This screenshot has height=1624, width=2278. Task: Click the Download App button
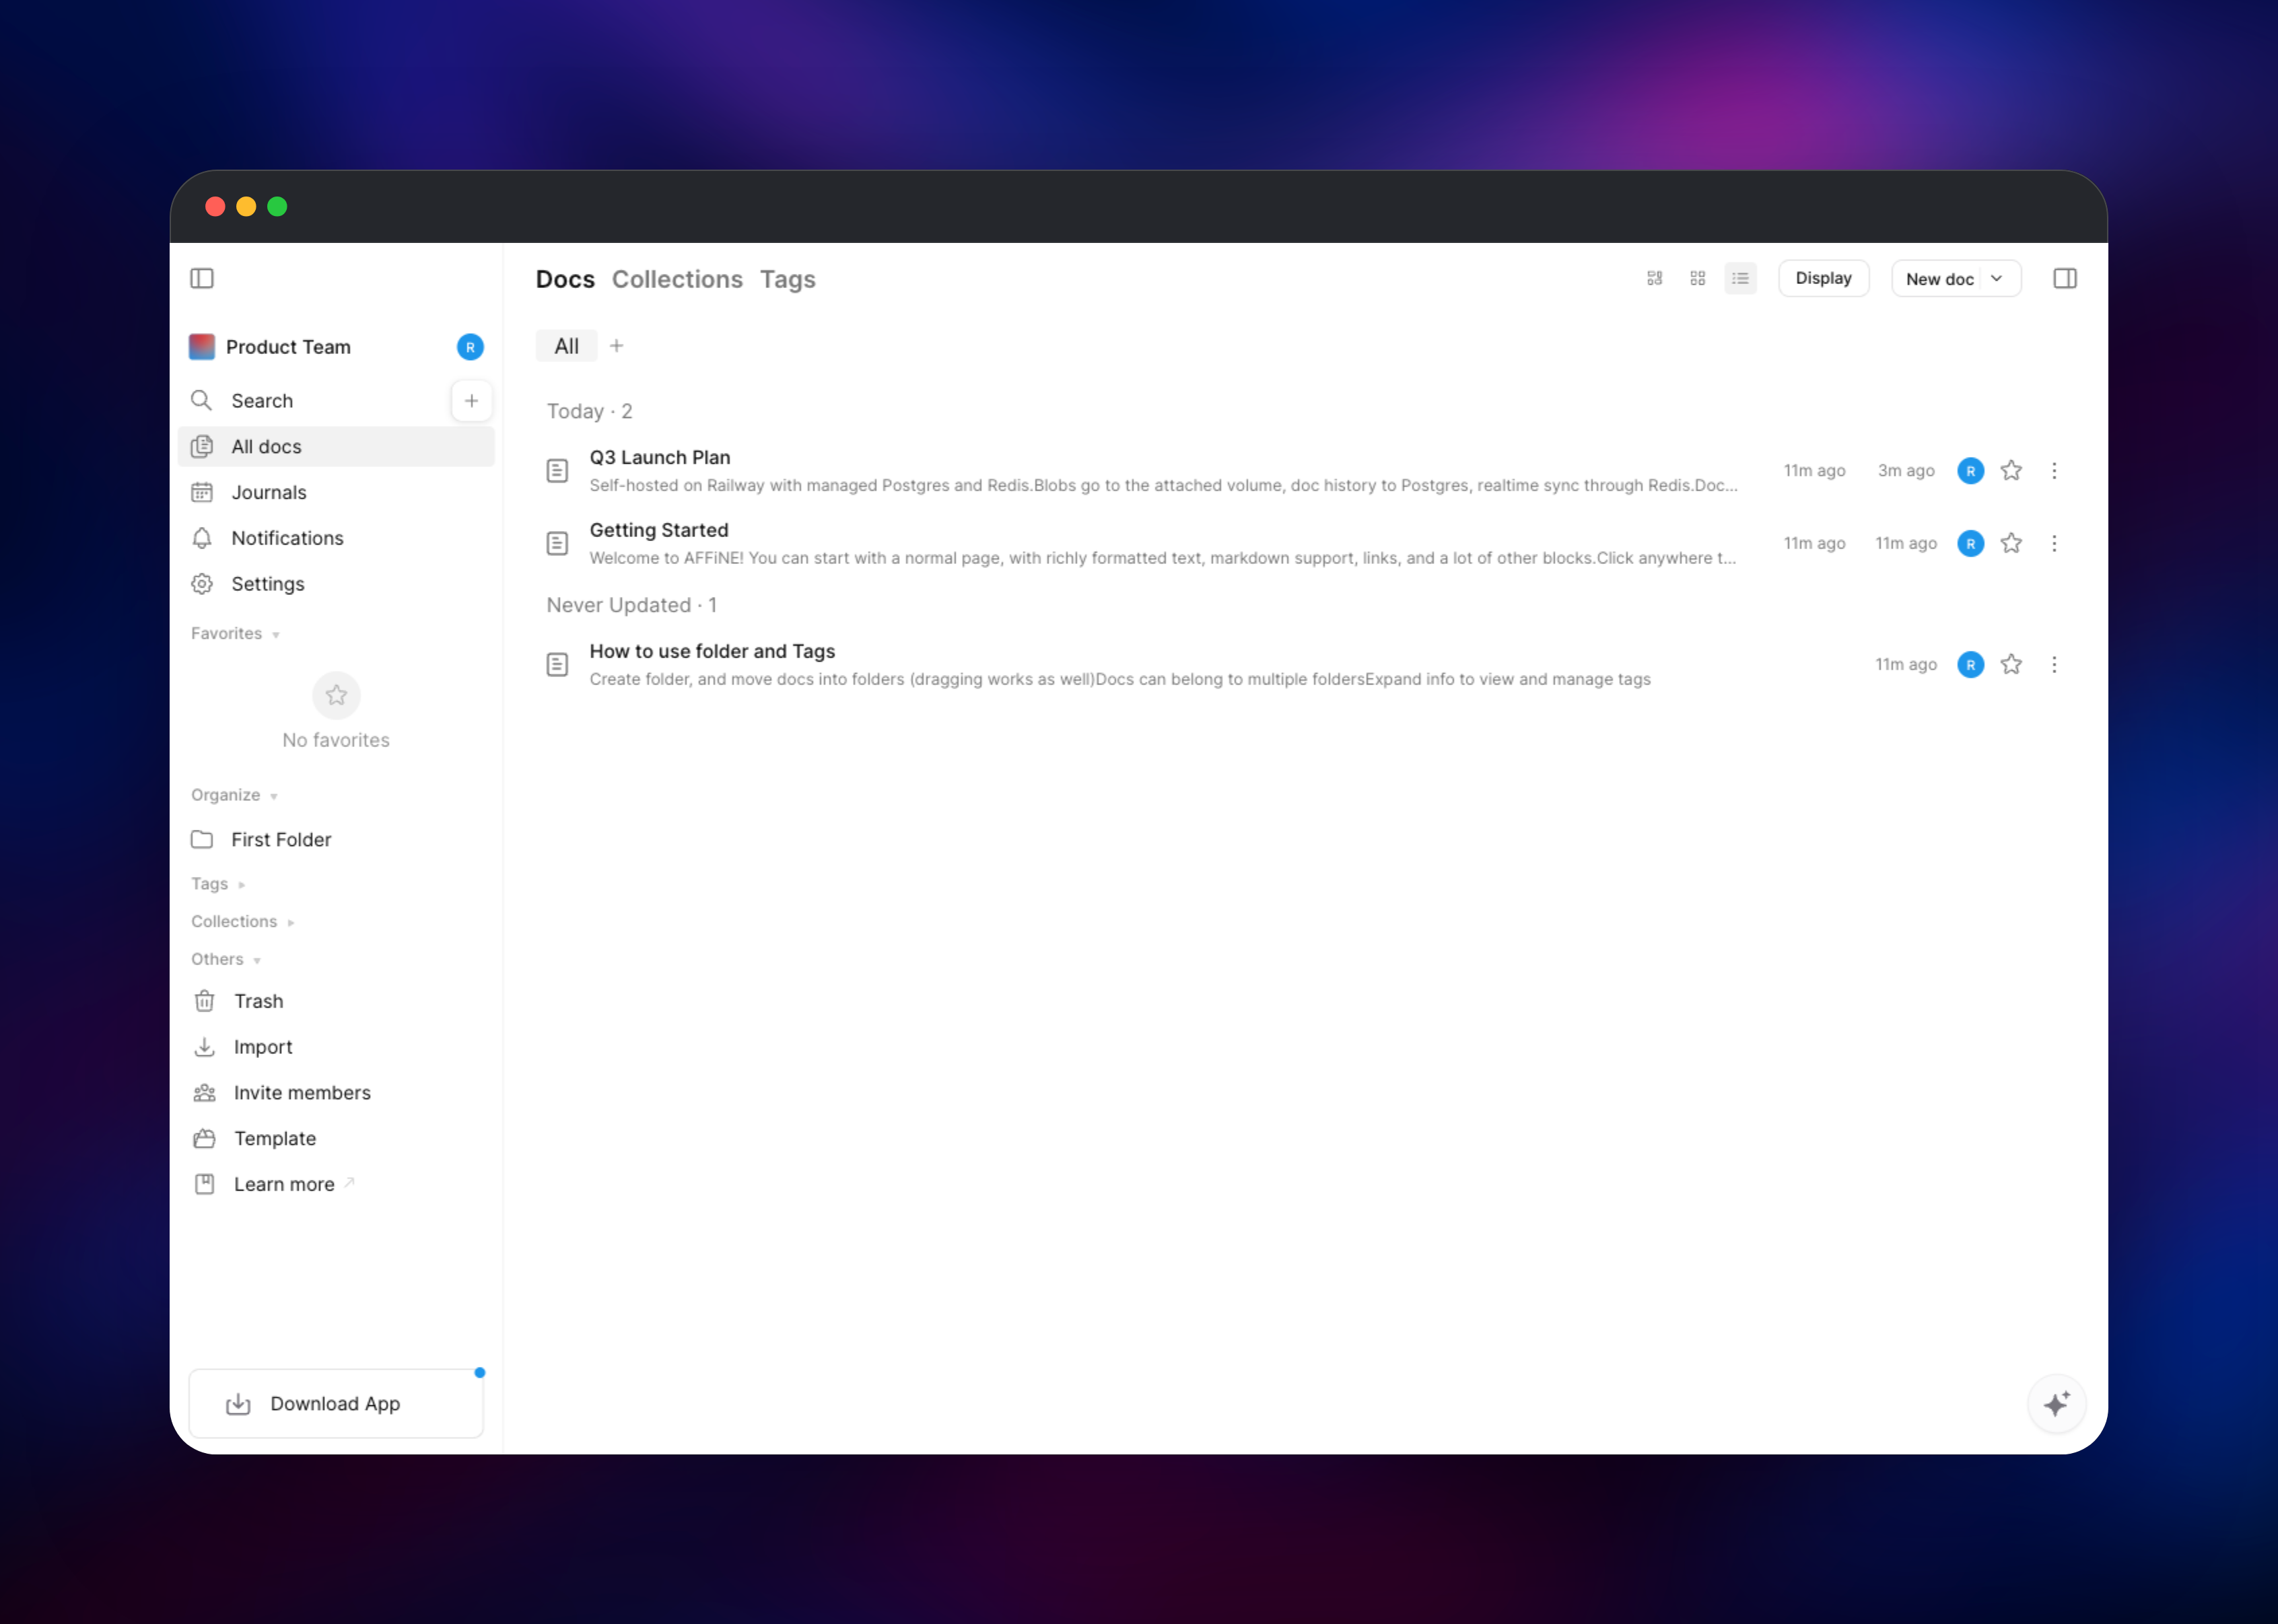pyautogui.click(x=336, y=1404)
